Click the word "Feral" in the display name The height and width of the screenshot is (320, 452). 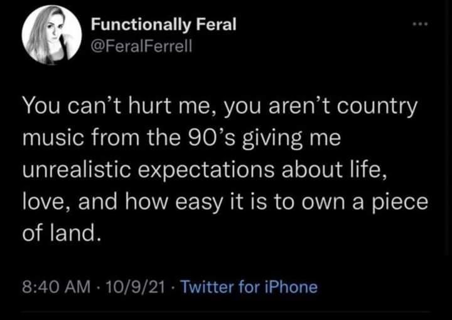215,24
